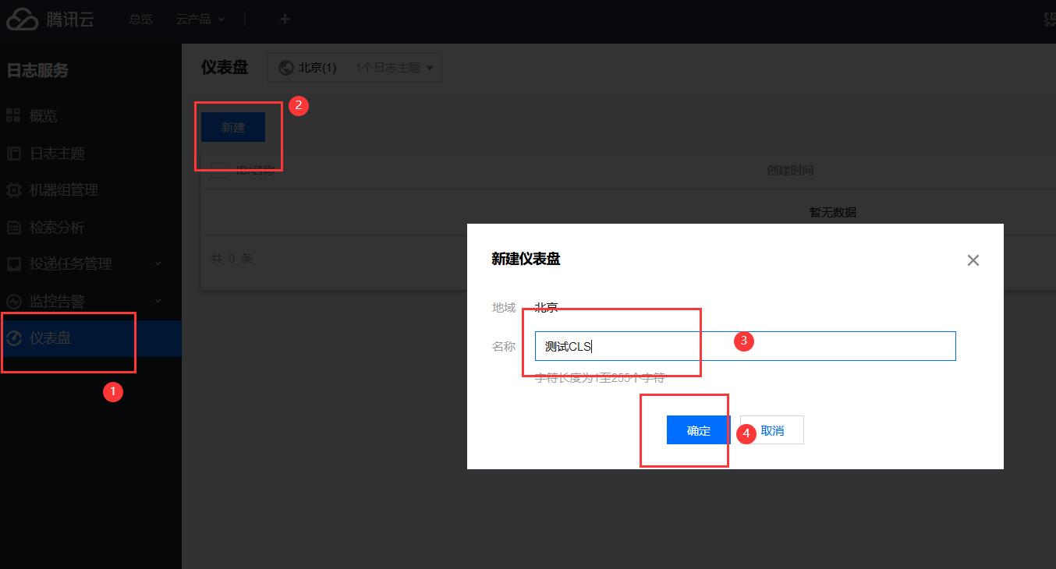Click the 概览 grid icon

[13, 116]
